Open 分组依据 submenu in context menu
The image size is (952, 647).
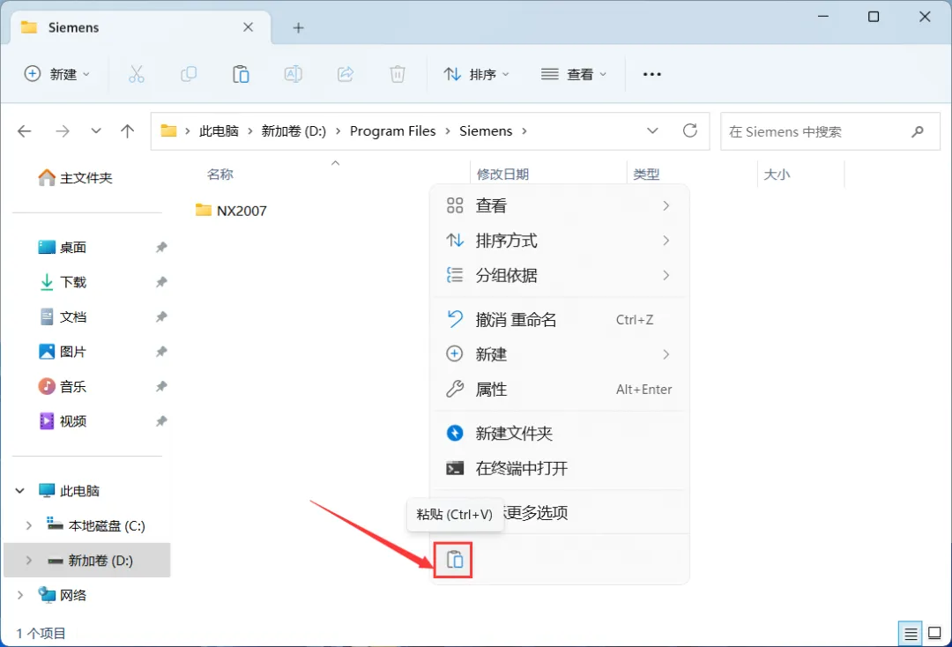pyautogui.click(x=559, y=276)
